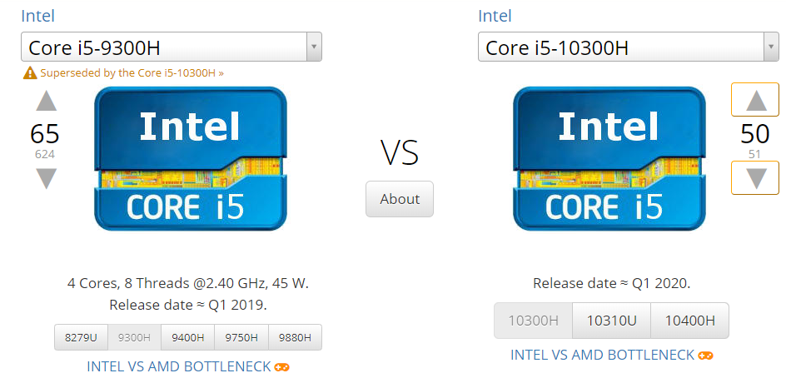Click the 624 vote count
Screen dimensions: 786x388
click(45, 154)
